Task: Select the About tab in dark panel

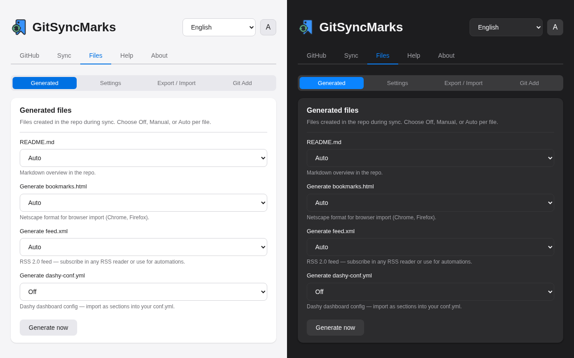Action: point(446,55)
